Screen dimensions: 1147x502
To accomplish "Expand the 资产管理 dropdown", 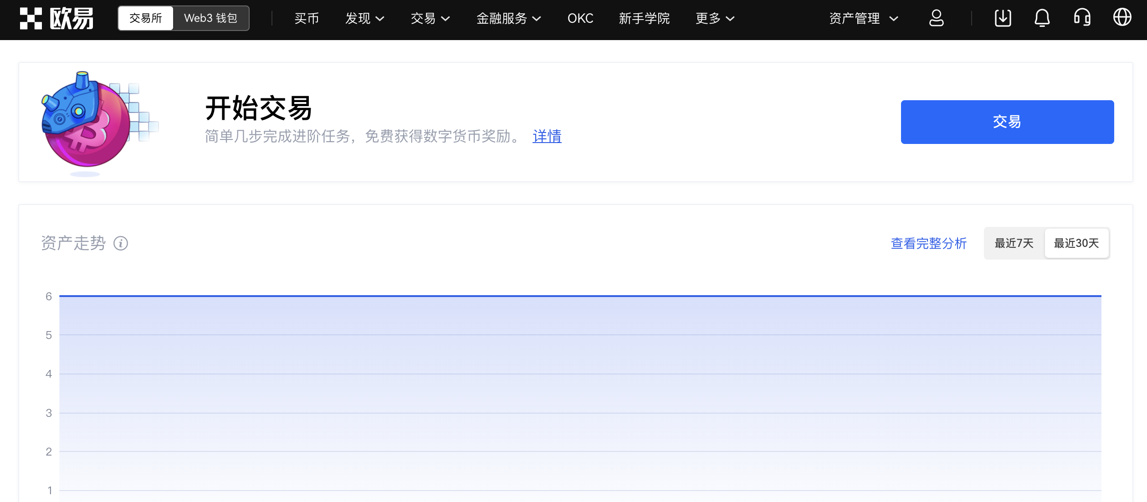I will pyautogui.click(x=864, y=19).
